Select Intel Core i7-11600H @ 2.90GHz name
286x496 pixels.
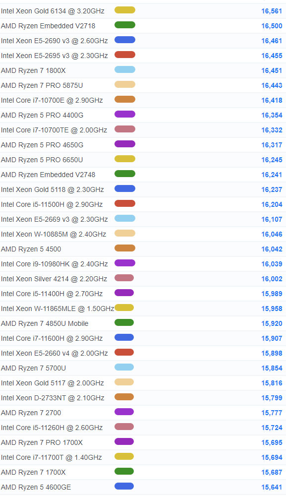[52, 338]
